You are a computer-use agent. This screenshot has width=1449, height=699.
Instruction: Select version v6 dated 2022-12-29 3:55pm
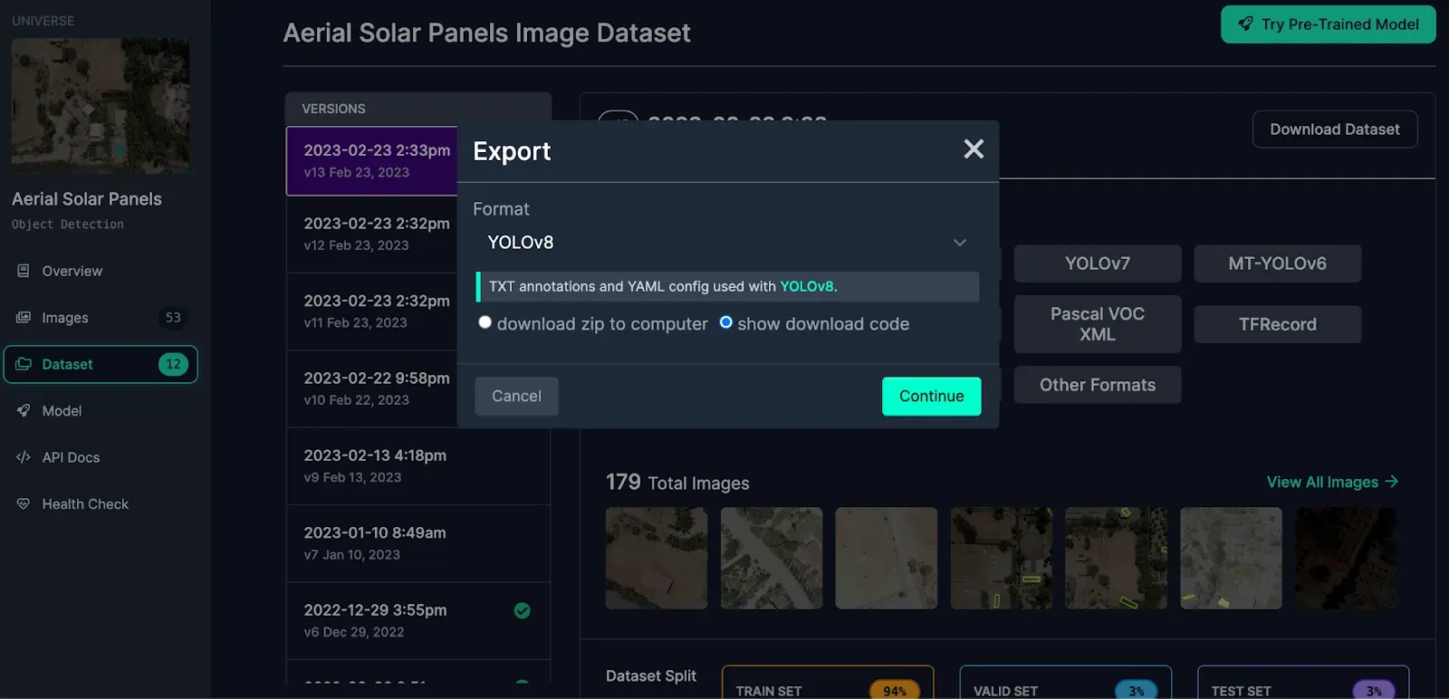[418, 621]
